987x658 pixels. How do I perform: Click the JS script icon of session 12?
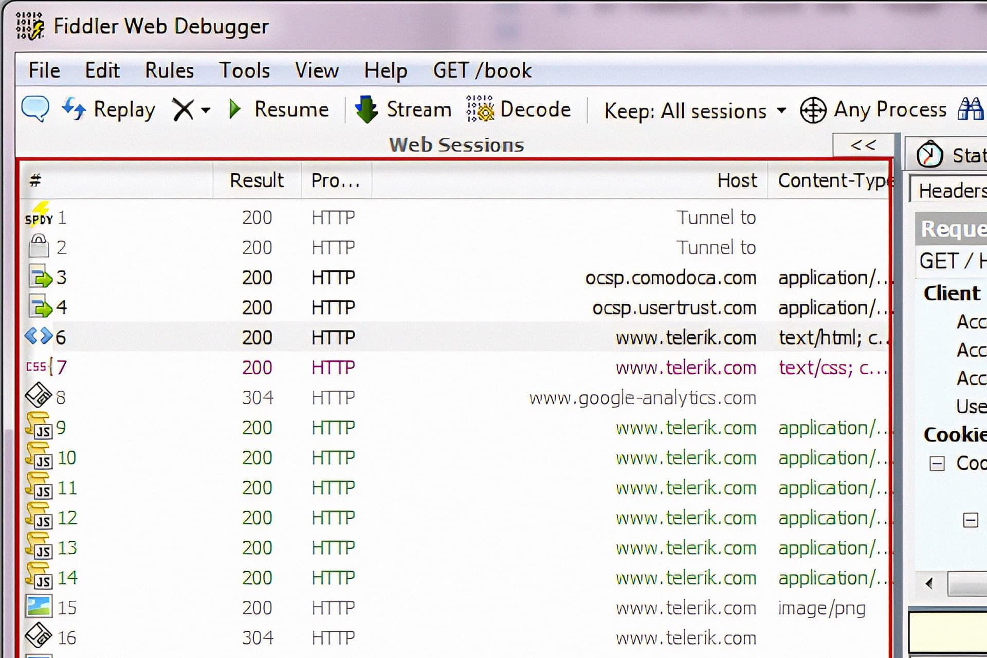pyautogui.click(x=39, y=516)
